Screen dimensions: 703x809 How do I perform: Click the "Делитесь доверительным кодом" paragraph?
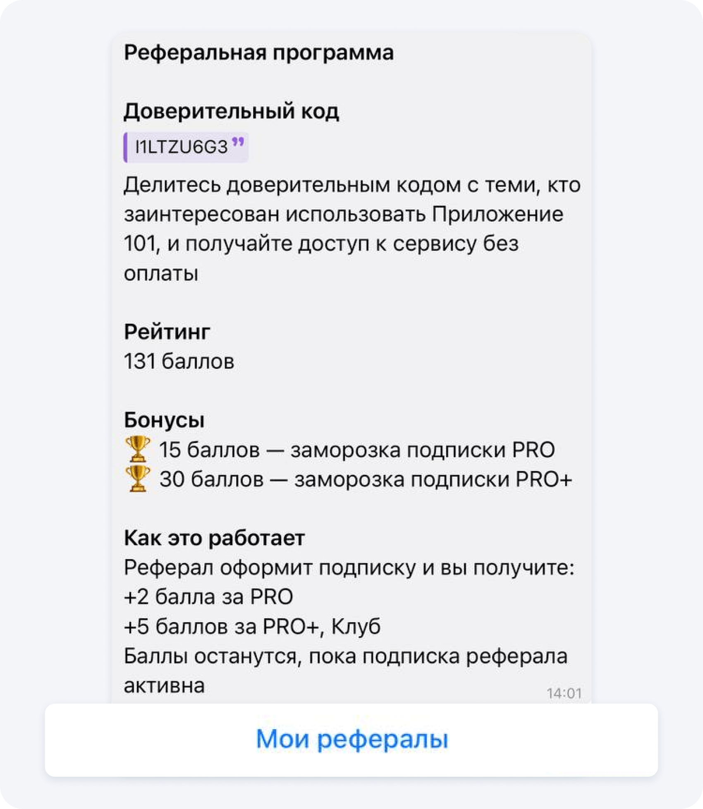coord(351,229)
